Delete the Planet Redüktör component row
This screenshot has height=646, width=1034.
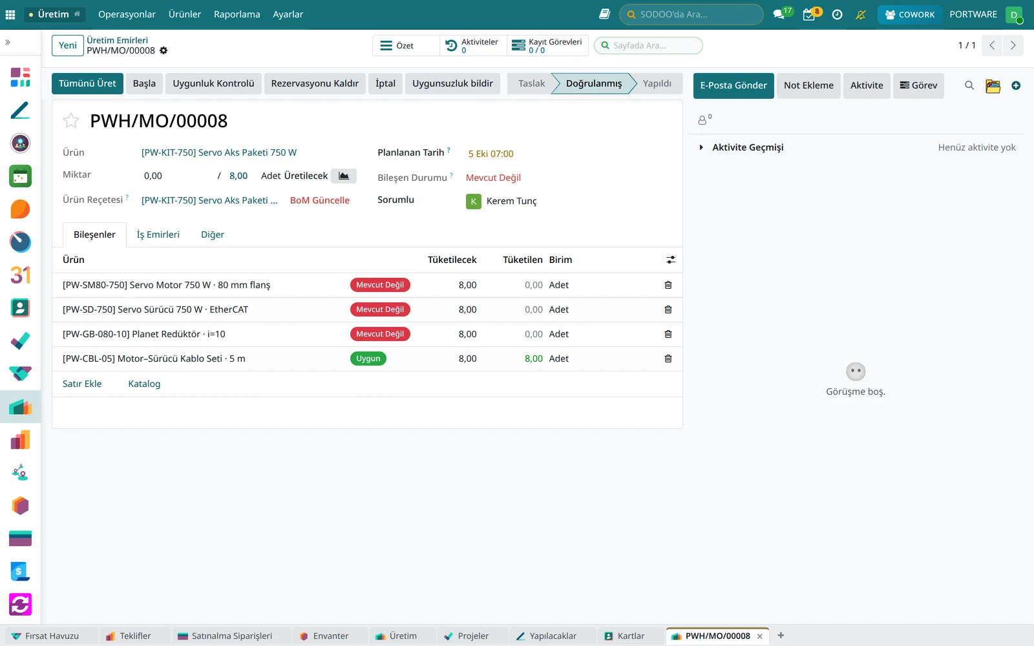[668, 334]
